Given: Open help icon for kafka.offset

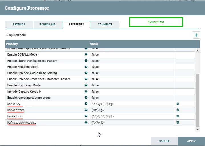Looking at the screenshot, I should (x=86, y=110).
